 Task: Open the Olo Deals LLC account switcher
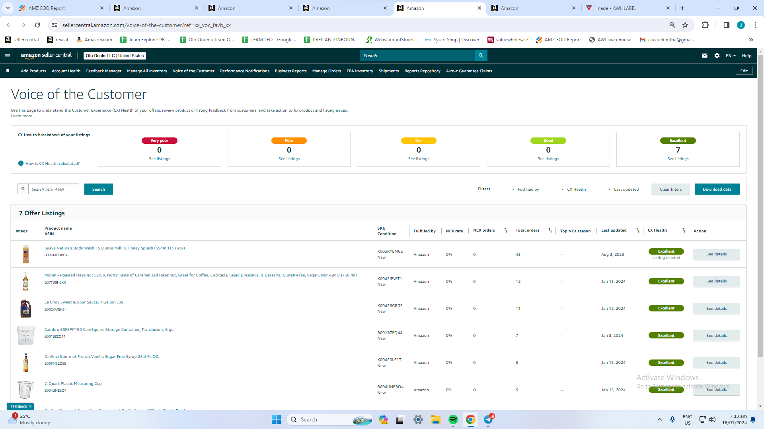click(115, 56)
